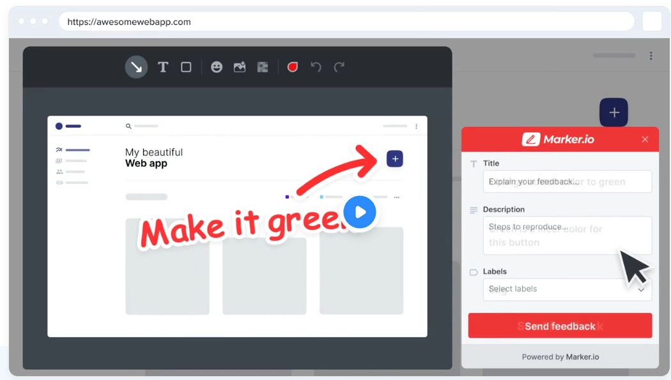671x380 pixels.
Task: Open the Select labels dropdown
Action: [x=567, y=289]
